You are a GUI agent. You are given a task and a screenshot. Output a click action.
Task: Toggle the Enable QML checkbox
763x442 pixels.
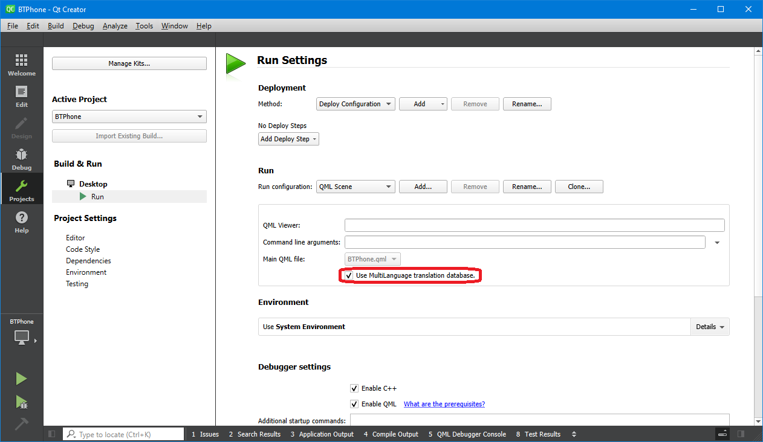(x=354, y=404)
